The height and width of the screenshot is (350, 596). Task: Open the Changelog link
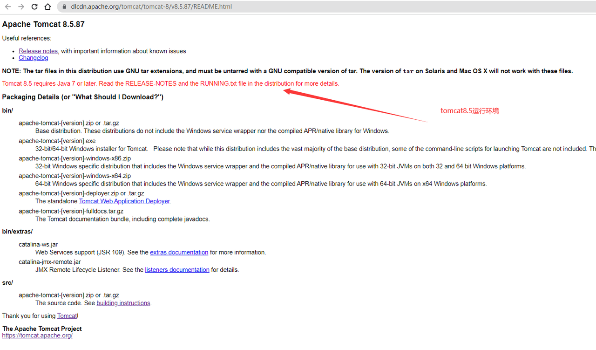coord(33,58)
